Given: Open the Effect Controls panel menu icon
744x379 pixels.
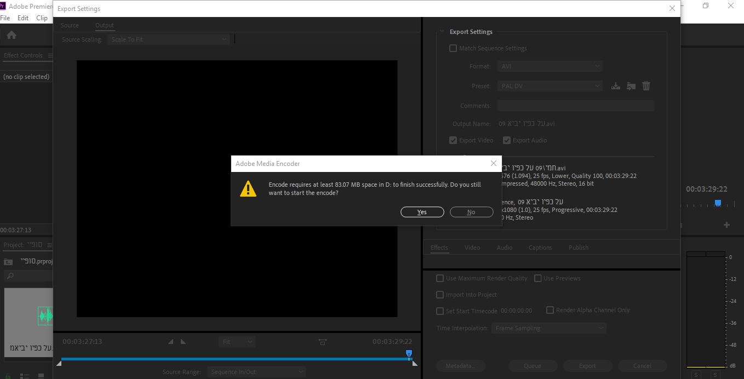Looking at the screenshot, I should click(50, 55).
